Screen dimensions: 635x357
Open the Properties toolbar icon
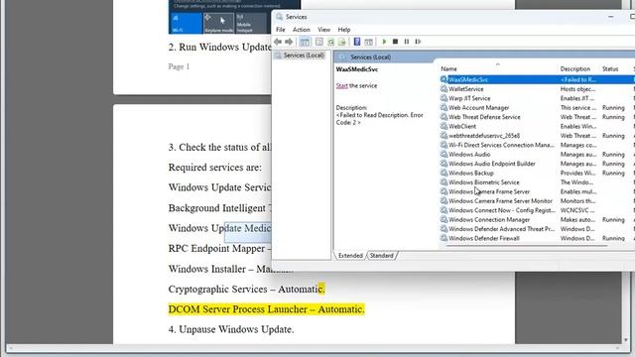(319, 42)
